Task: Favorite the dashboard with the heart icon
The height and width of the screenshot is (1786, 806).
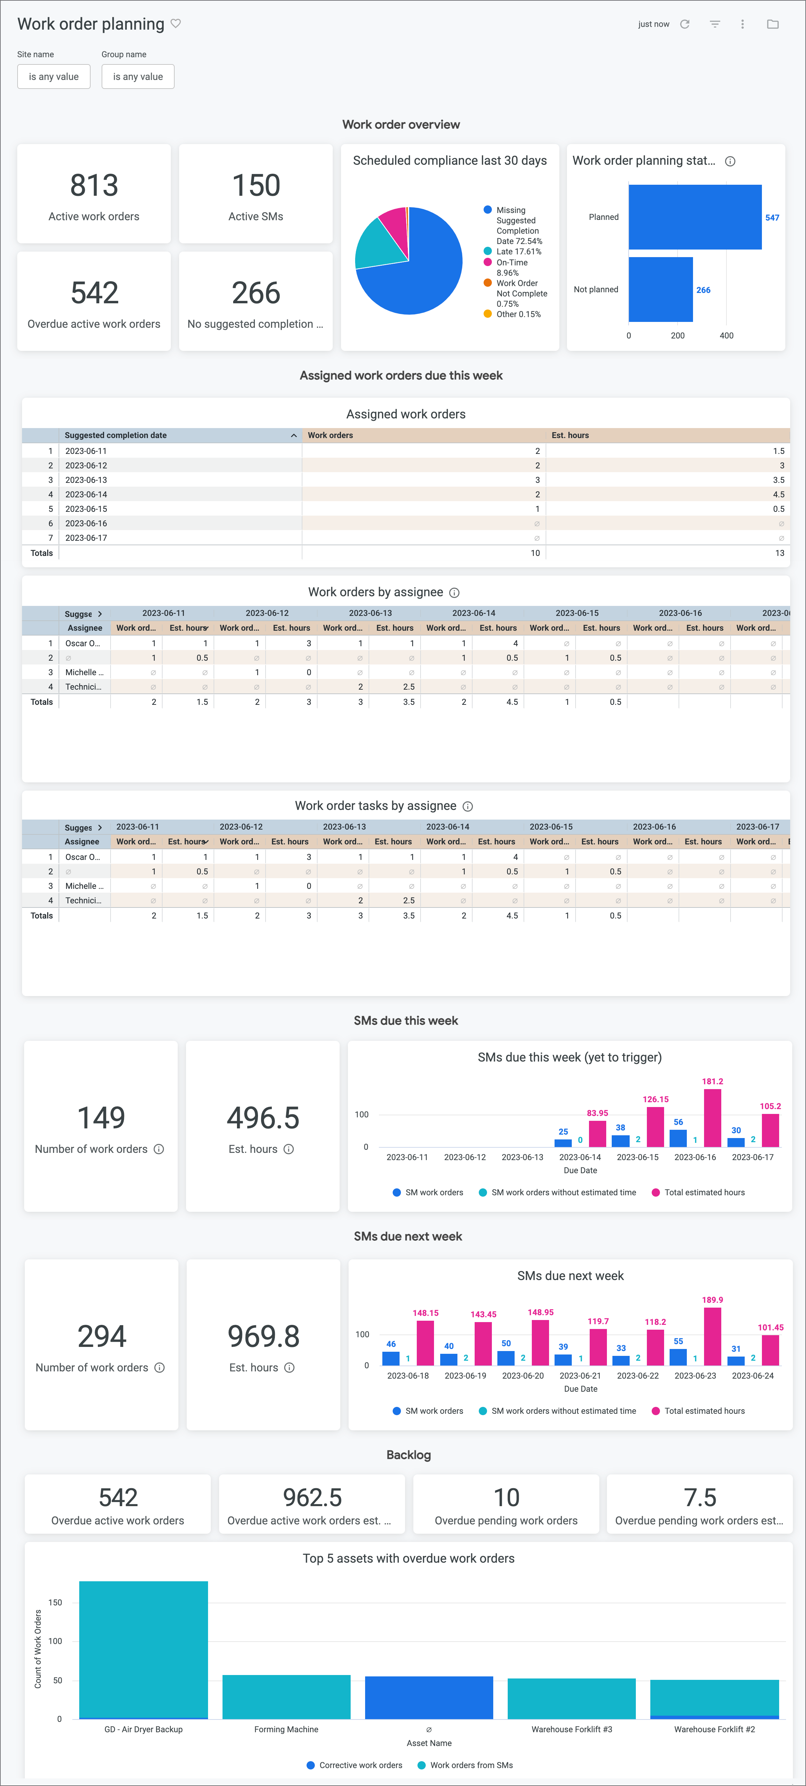Action: coord(176,23)
